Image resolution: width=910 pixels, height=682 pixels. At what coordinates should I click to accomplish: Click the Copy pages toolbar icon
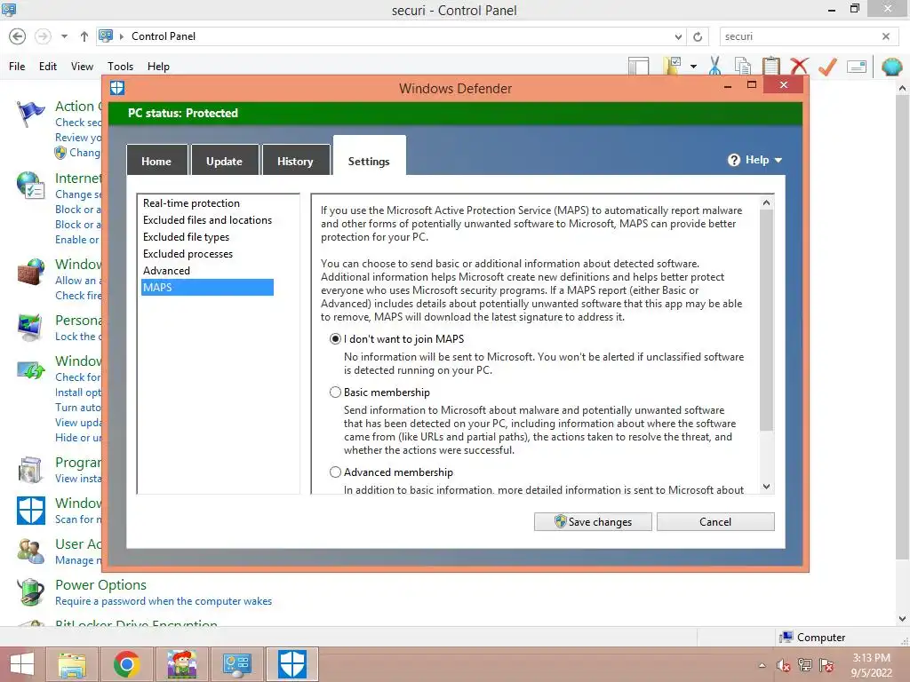(x=742, y=66)
